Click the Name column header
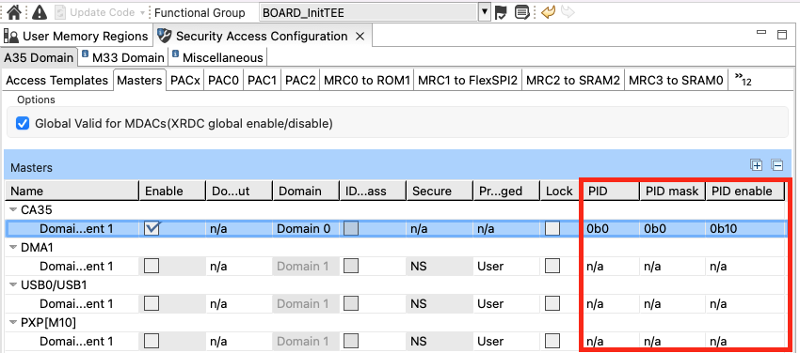 72,191
